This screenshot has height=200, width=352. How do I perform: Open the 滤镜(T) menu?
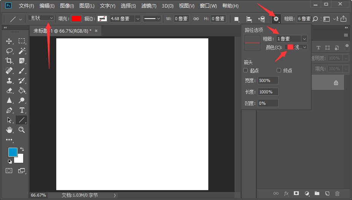[149, 6]
